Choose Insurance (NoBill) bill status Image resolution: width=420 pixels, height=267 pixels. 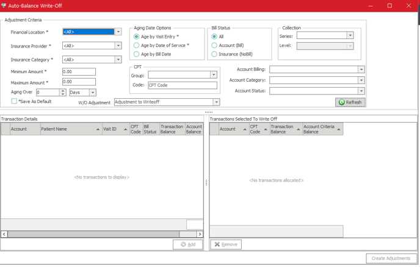214,54
